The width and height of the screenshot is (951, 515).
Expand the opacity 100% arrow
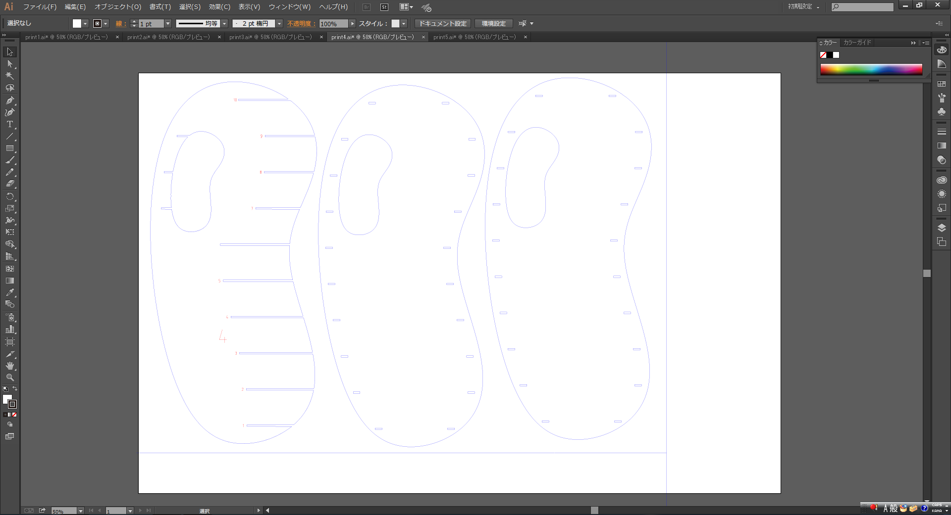[x=352, y=24]
